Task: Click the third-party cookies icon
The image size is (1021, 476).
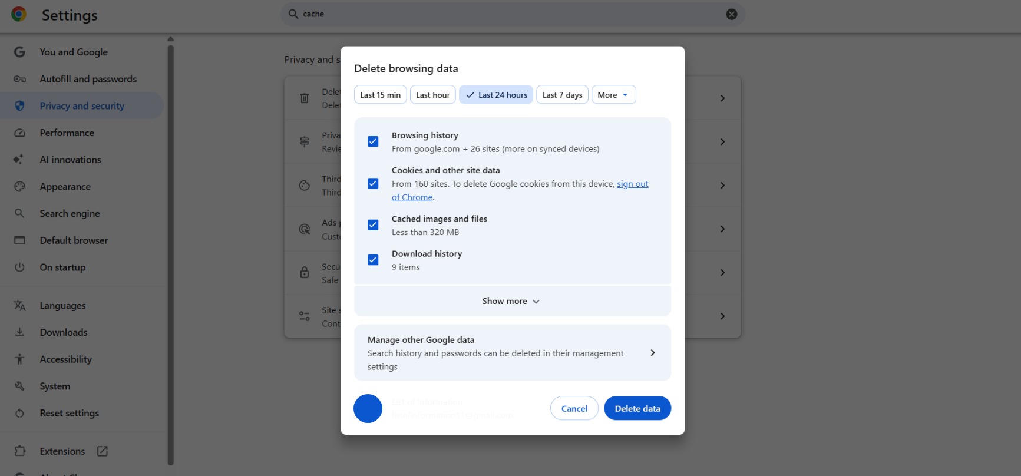Action: [x=305, y=186]
